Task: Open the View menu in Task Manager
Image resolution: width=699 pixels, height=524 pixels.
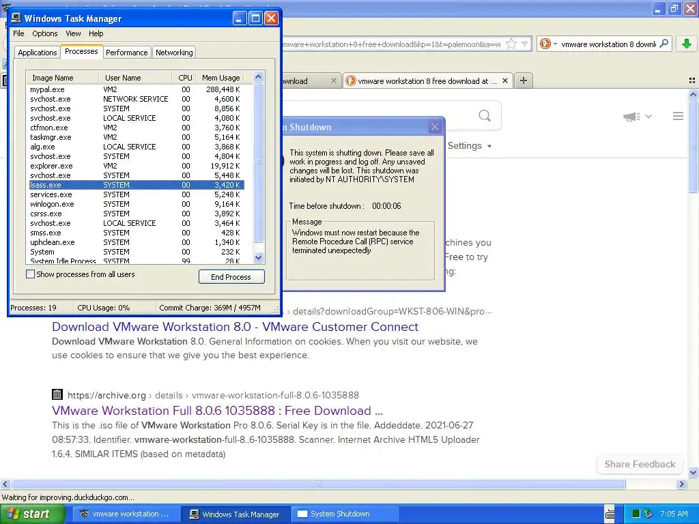Action: (73, 33)
